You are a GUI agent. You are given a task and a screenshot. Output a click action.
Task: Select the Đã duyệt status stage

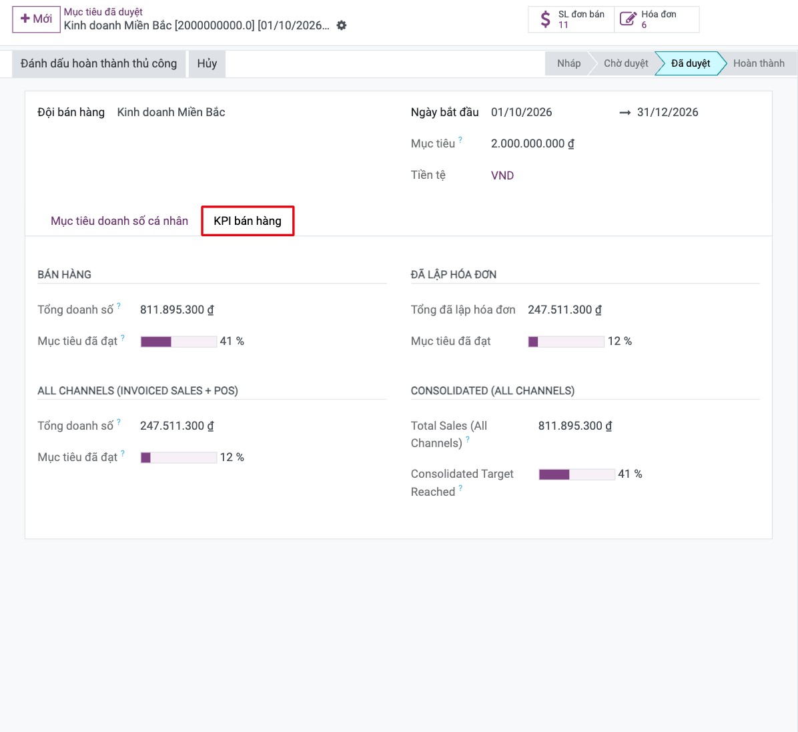[690, 63]
